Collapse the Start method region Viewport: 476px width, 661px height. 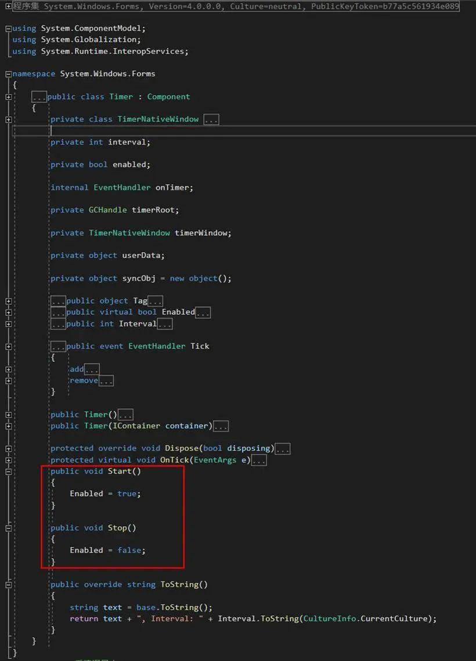[8, 471]
